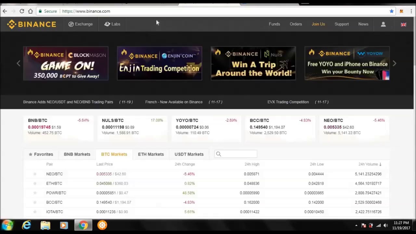Launch Internet Explorer from taskbar
This screenshot has width=416, height=234.
[26, 225]
